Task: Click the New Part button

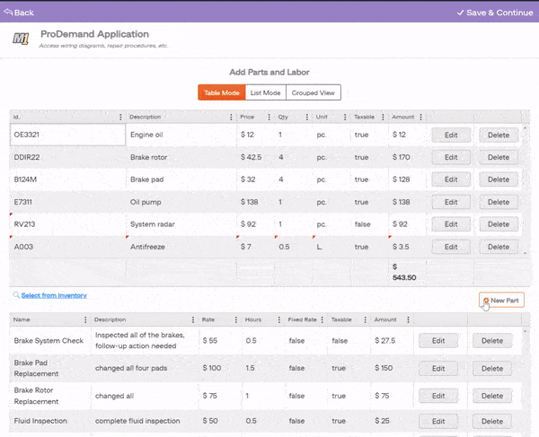Action: [502, 302]
